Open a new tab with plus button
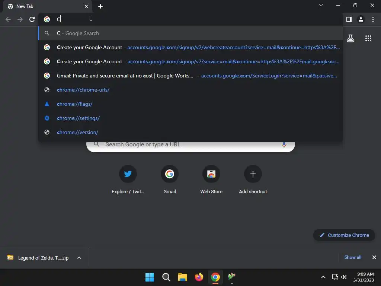The height and width of the screenshot is (286, 381). point(100,6)
